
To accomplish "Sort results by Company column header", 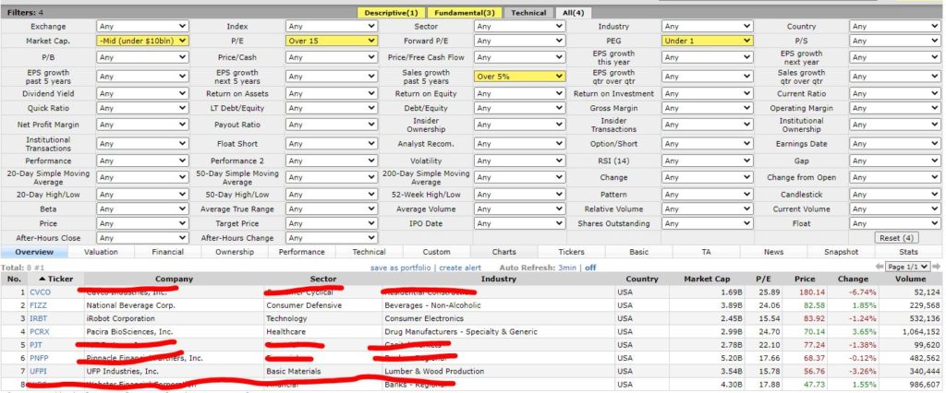I will (x=174, y=280).
